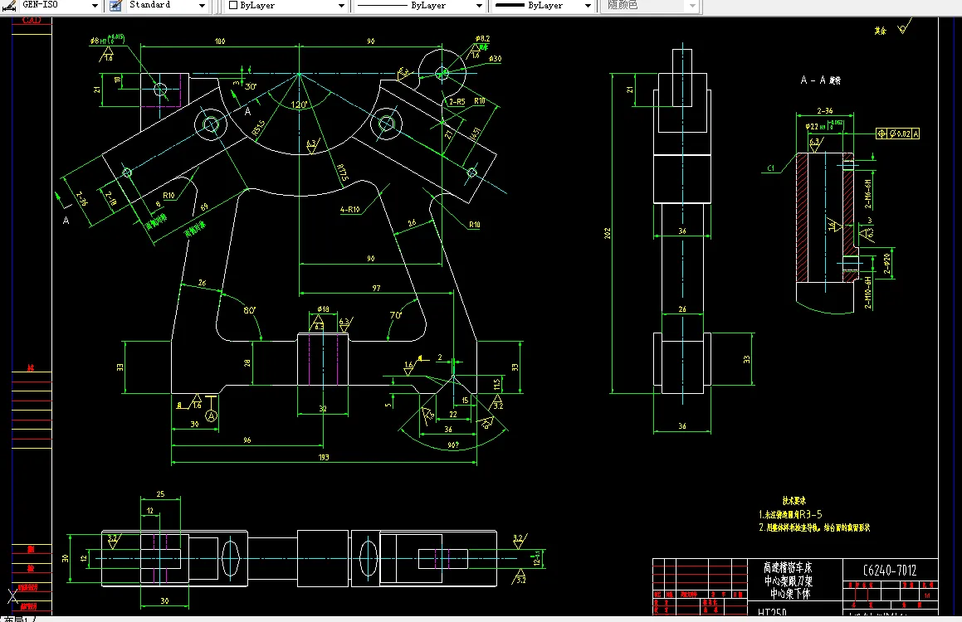Image resolution: width=962 pixels, height=622 pixels.
Task: Click the R17.5 radius dimension
Action: 342,173
